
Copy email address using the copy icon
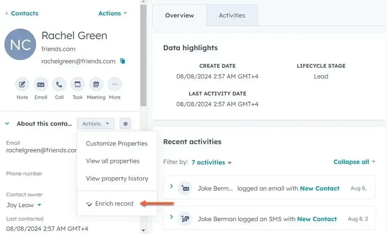[x=123, y=61]
